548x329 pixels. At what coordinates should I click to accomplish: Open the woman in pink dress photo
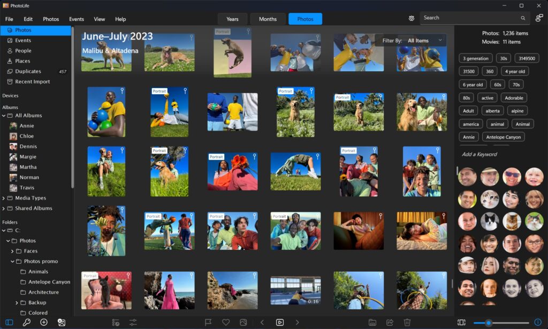170,290
